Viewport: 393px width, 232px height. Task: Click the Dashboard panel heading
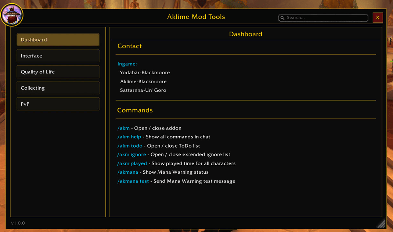[x=246, y=34]
